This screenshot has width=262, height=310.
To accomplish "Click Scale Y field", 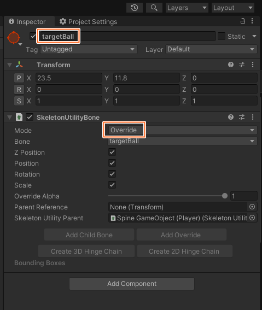I will 147,101.
